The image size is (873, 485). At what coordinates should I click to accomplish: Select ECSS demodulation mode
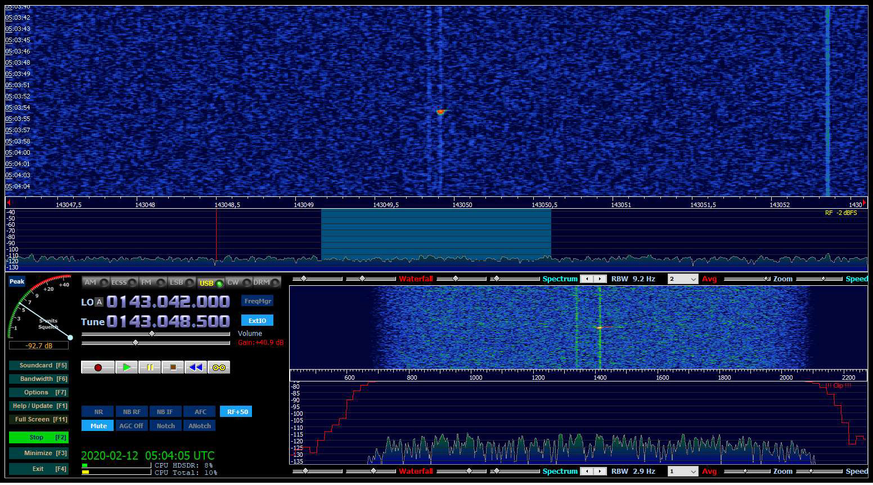pyautogui.click(x=124, y=282)
